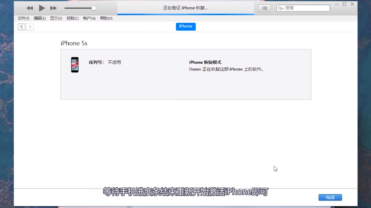The image size is (371, 208).
Task: Adjust the volume slider knob
Action: tap(94, 8)
